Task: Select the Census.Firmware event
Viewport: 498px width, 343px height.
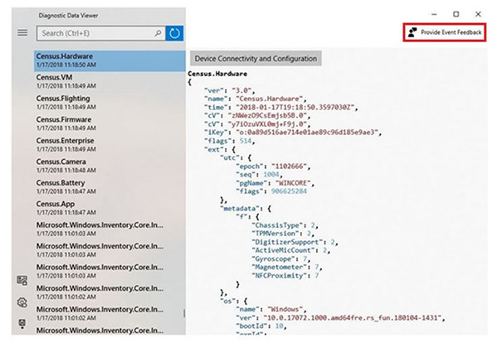Action: [110, 123]
